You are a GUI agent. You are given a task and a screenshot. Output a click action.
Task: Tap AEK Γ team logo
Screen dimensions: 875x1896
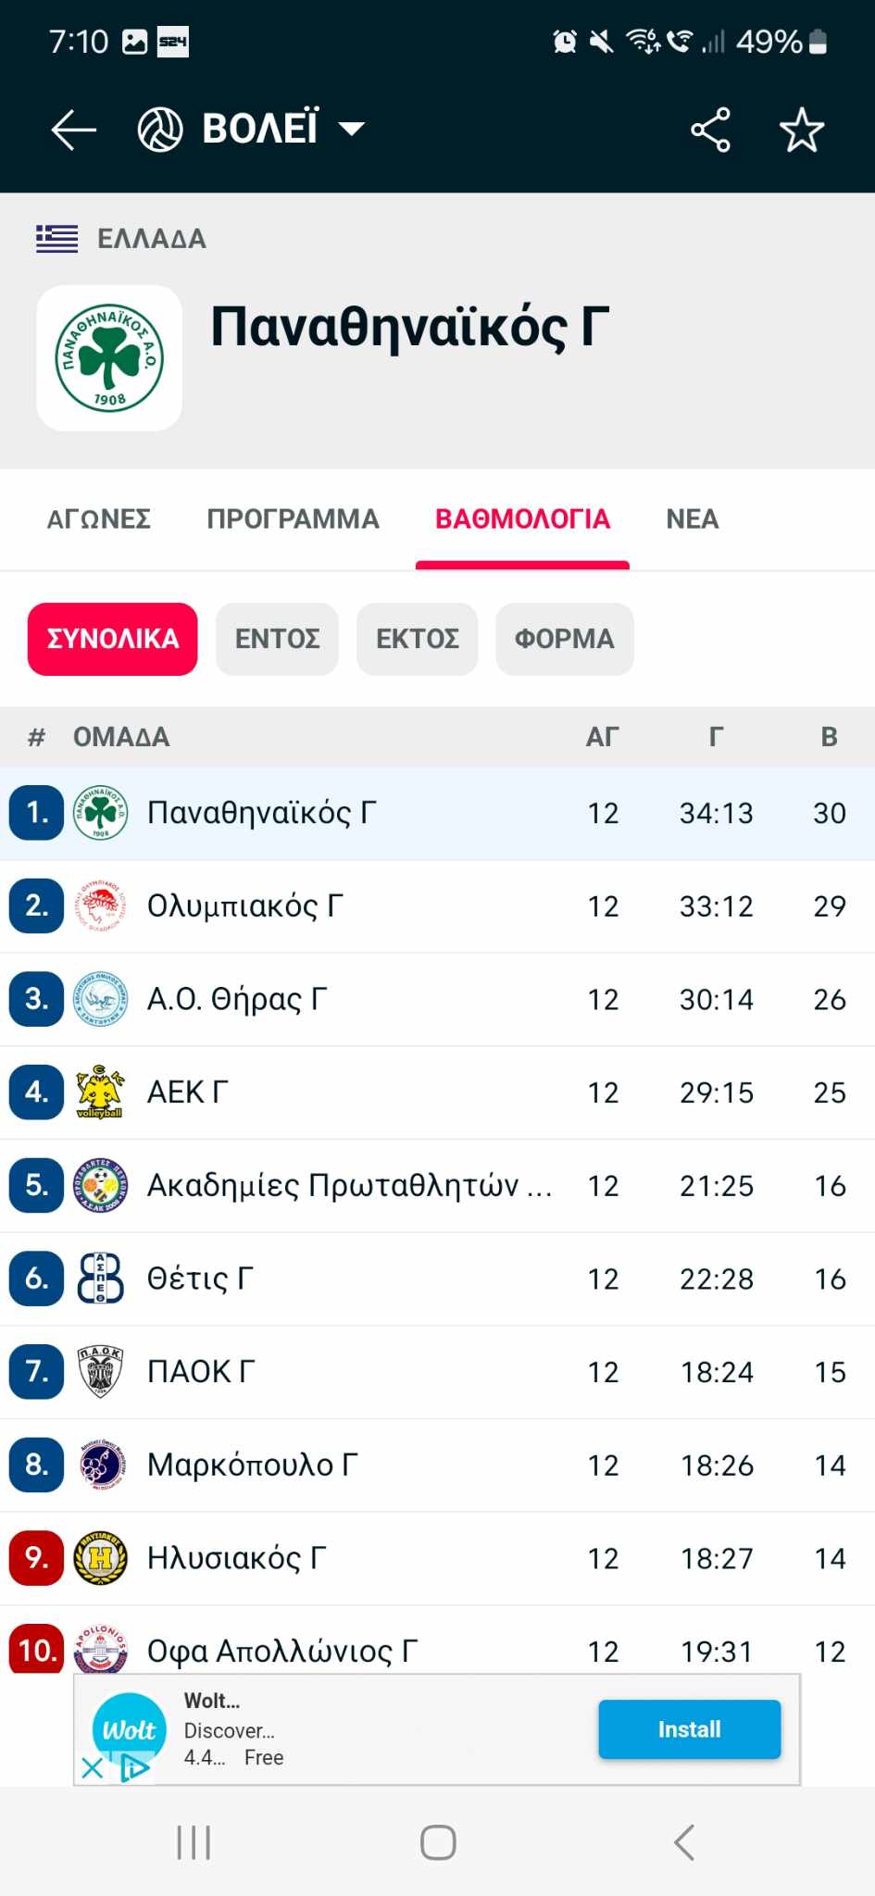(x=100, y=1092)
